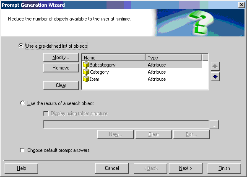Move selected object up with arrow
This screenshot has width=247, height=177.
[215, 66]
